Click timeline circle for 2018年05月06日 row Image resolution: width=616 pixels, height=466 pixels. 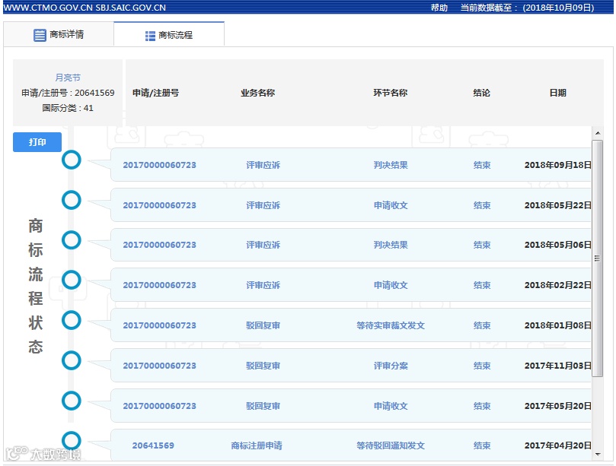[x=72, y=240]
